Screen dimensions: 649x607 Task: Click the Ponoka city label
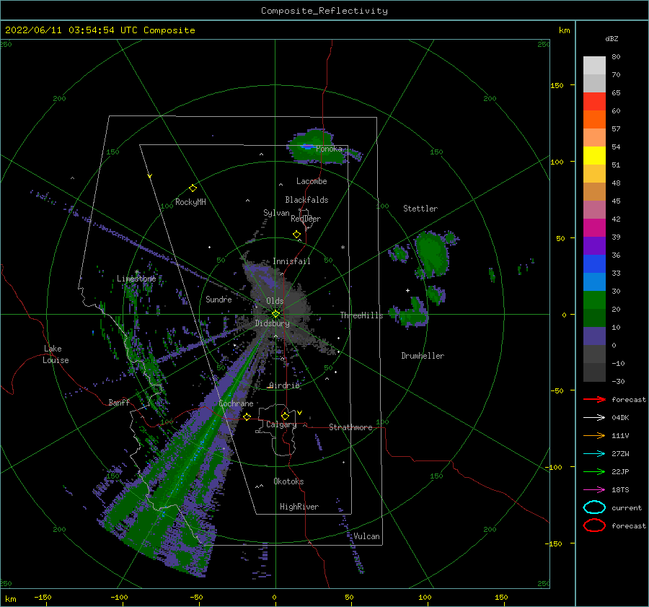click(x=329, y=149)
